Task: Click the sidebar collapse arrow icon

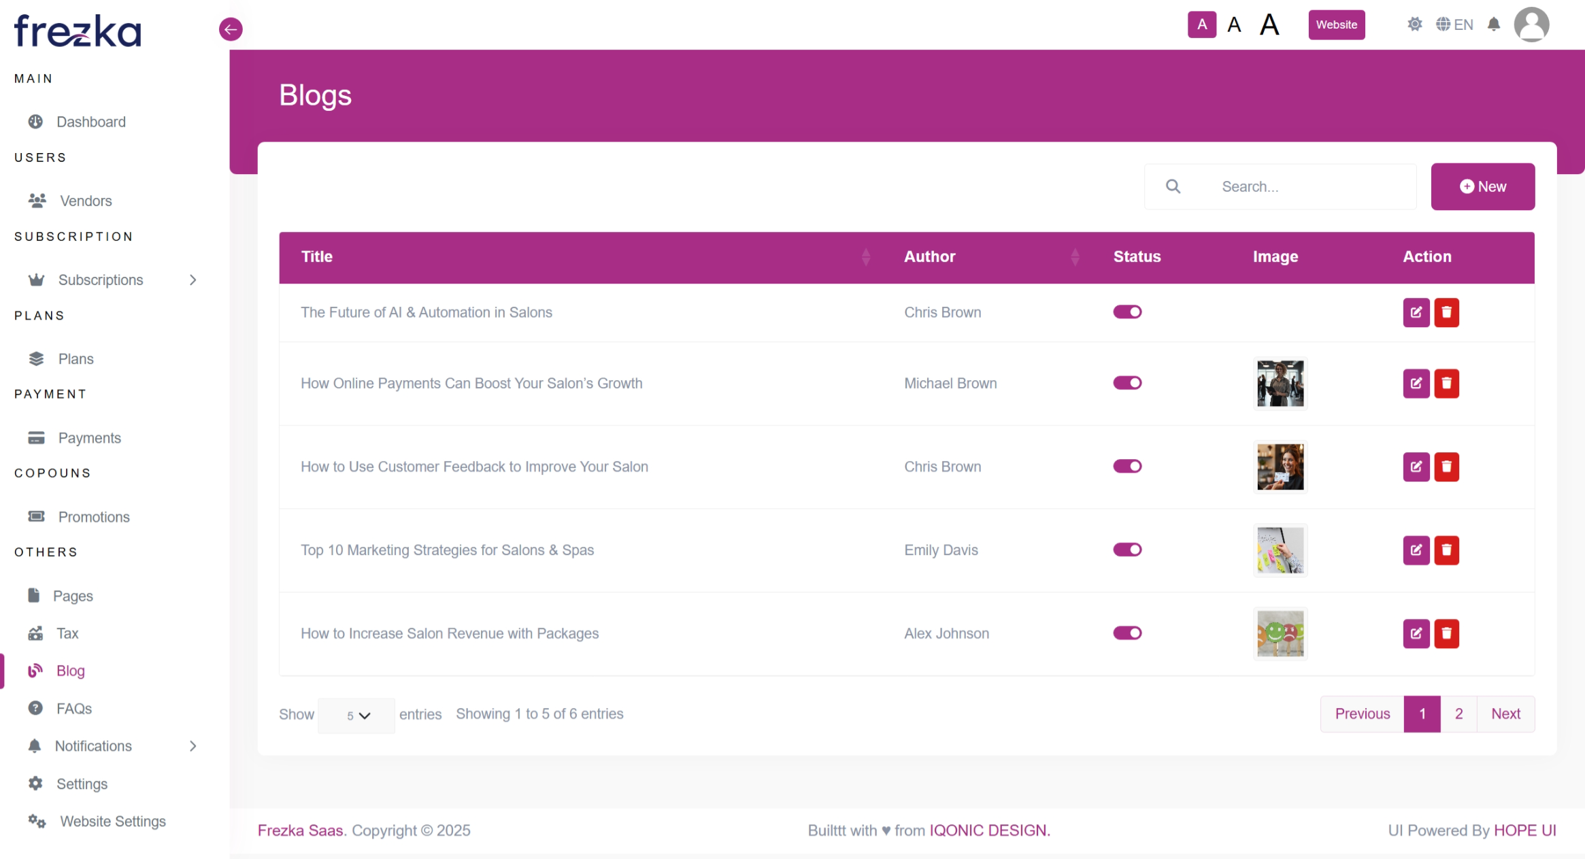Action: coord(231,29)
